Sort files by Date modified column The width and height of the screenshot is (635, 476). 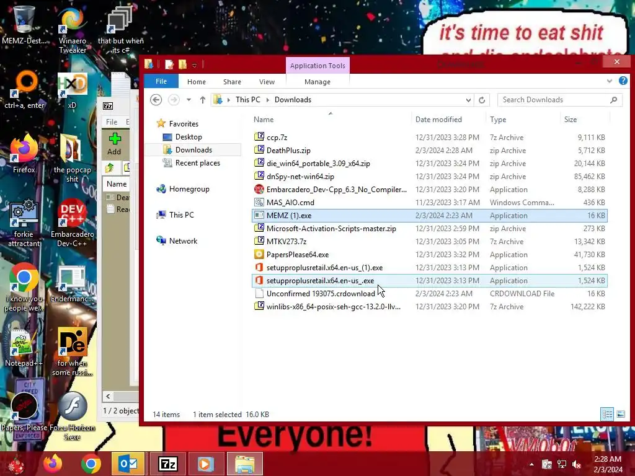pyautogui.click(x=448, y=120)
